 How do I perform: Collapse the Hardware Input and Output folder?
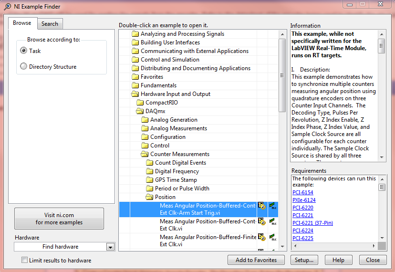tap(135, 94)
